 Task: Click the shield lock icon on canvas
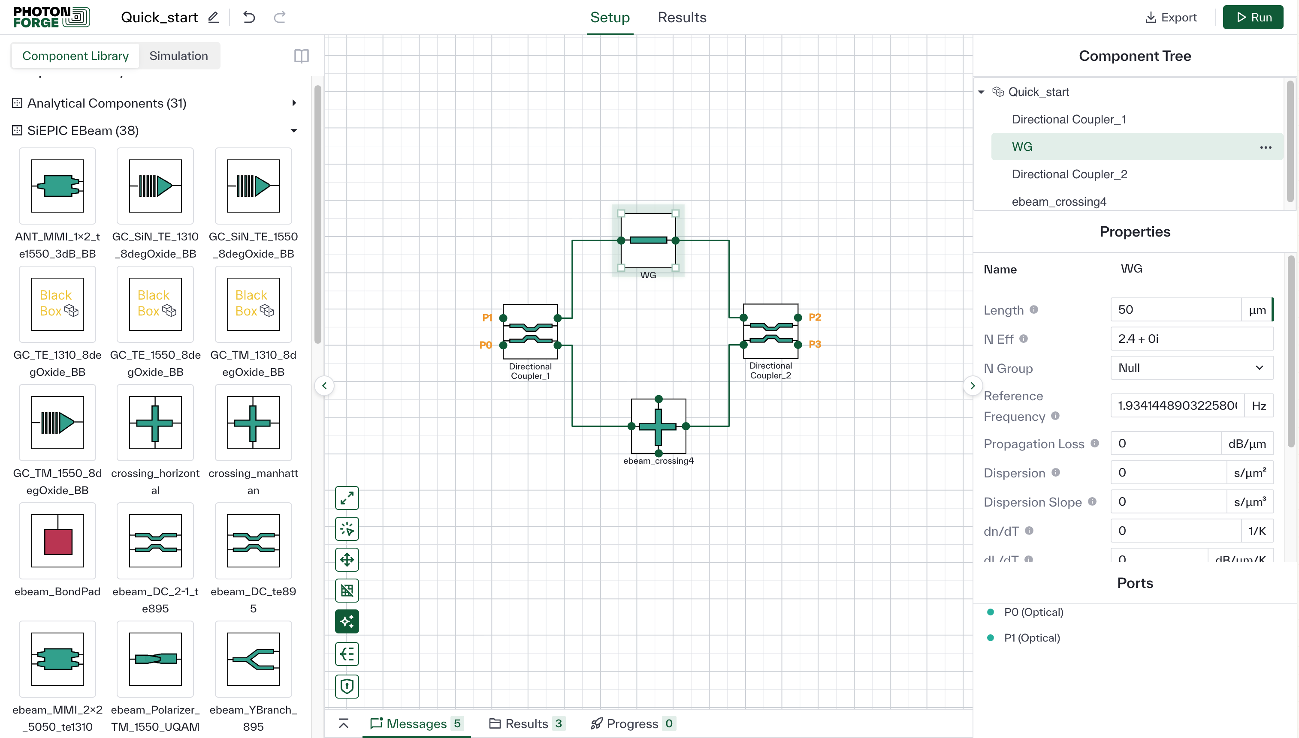(347, 686)
